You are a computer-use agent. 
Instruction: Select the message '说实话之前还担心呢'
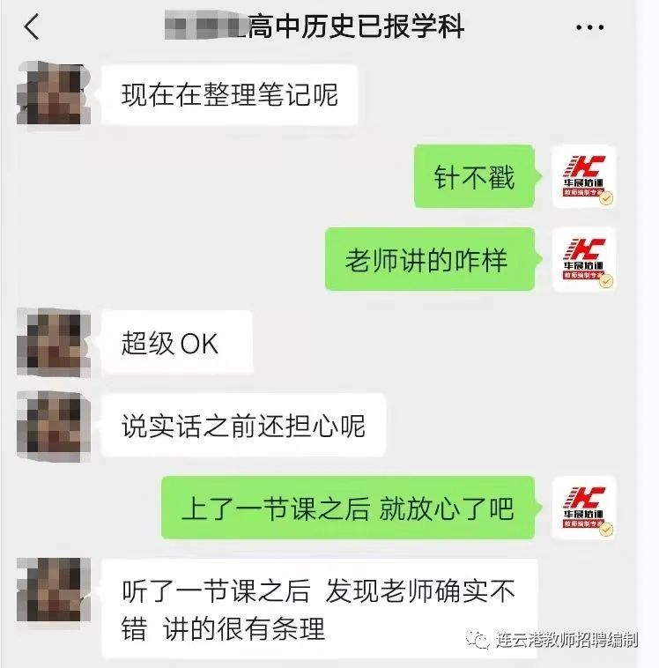(243, 426)
